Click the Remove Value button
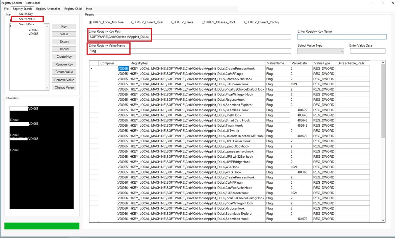Screen dimensions: 395x238 tap(64, 80)
